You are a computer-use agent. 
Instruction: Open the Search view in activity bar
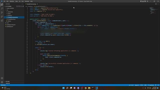2,8
